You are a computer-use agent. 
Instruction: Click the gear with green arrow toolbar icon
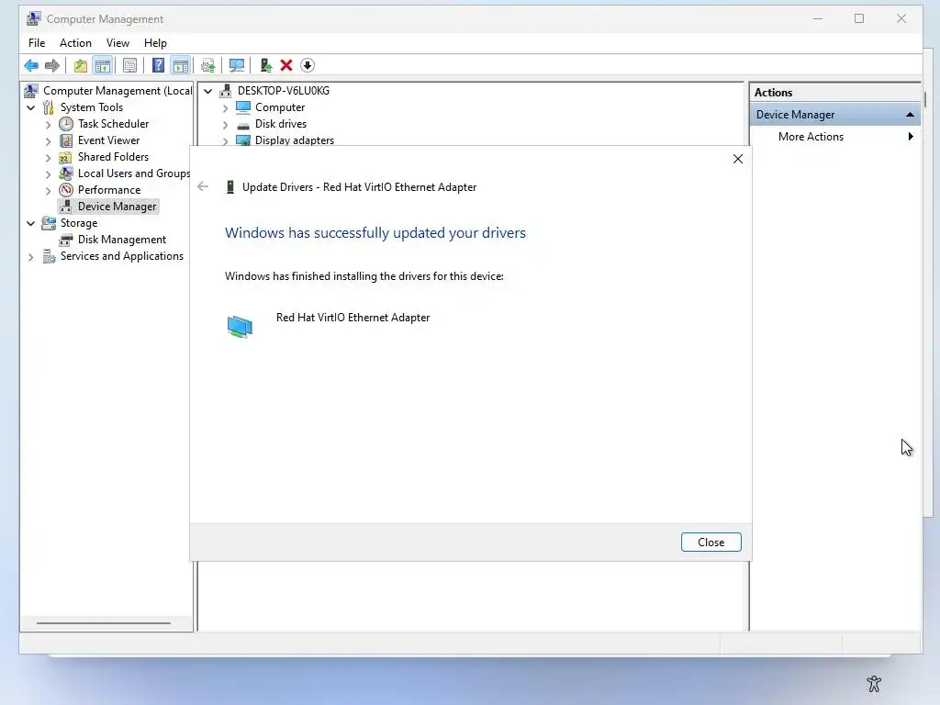208,65
